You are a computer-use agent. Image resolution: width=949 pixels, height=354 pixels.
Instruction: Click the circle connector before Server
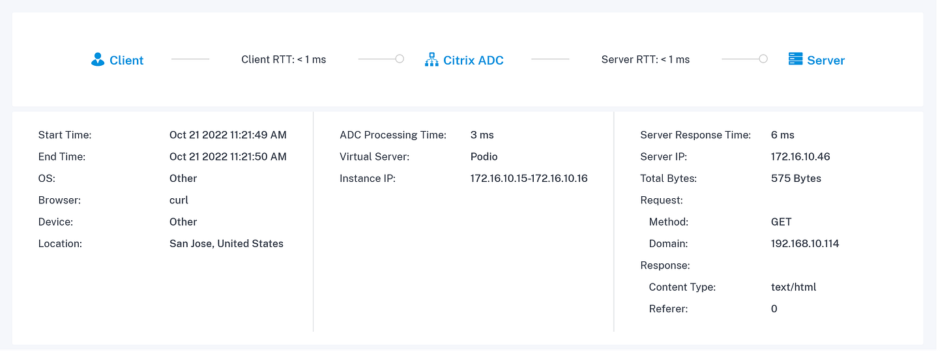coord(763,59)
